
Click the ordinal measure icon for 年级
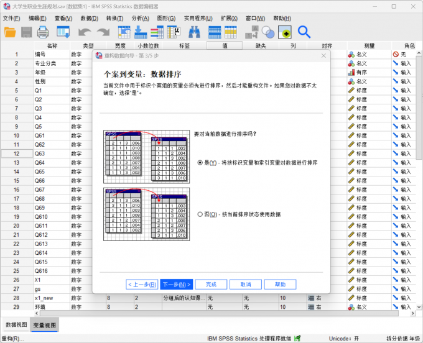pos(351,73)
